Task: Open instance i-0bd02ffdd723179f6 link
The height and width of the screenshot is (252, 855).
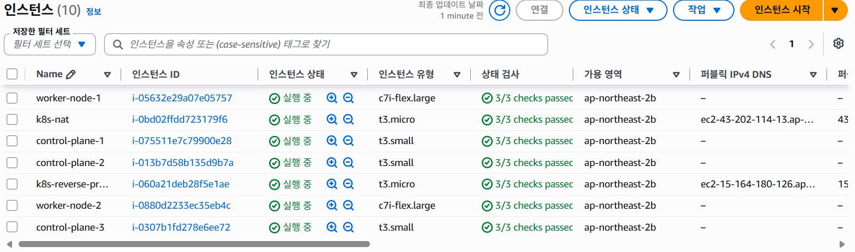Action: (180, 119)
